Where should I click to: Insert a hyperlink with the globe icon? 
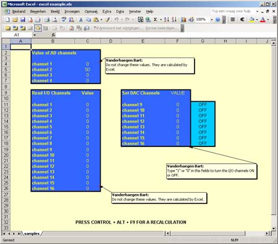point(148,20)
